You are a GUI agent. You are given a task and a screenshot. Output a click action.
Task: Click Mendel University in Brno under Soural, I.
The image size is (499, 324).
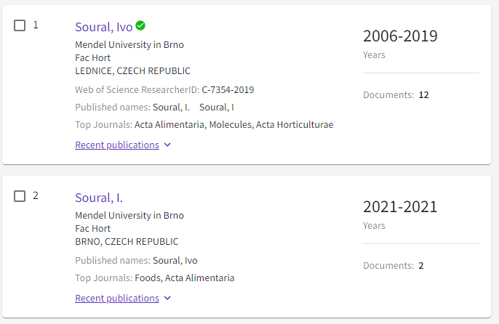129,216
